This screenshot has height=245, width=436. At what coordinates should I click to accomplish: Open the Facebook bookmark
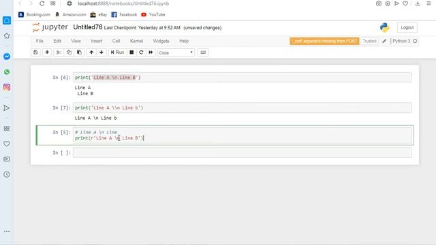124,15
